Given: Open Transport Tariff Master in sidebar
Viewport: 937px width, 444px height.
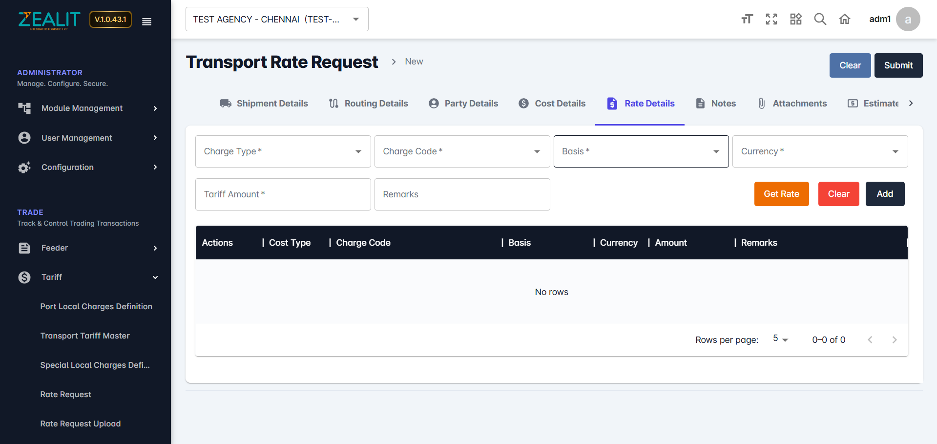Looking at the screenshot, I should (x=85, y=336).
